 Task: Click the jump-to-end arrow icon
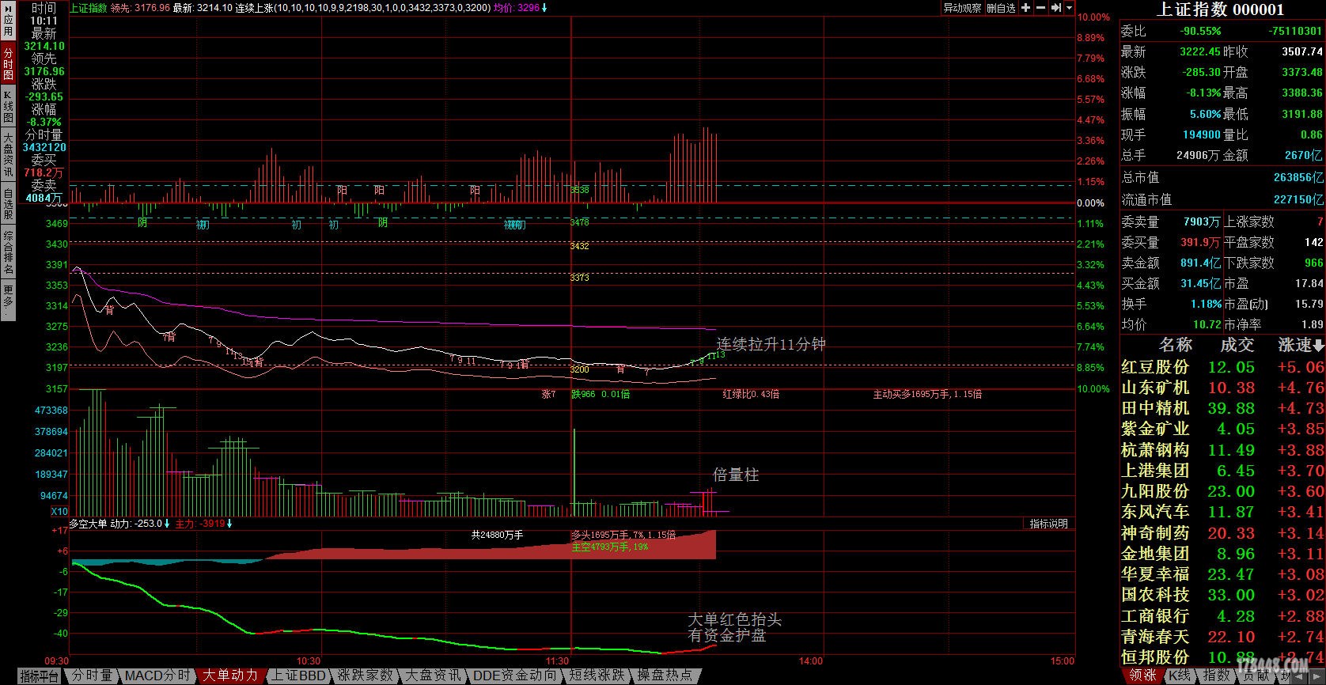pos(1055,8)
